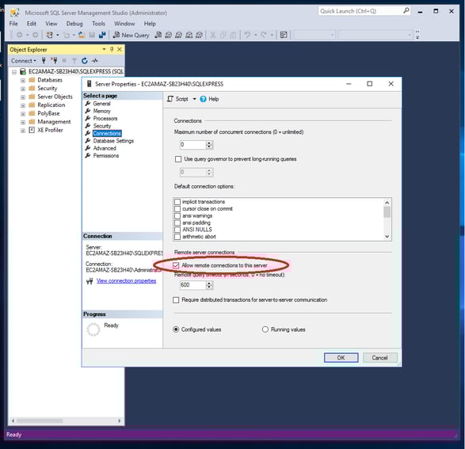Expand the Security tree node in Object Explorer
Screen dimensions: 465x449
(23, 89)
